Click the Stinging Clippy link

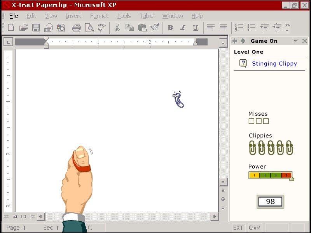(x=274, y=63)
